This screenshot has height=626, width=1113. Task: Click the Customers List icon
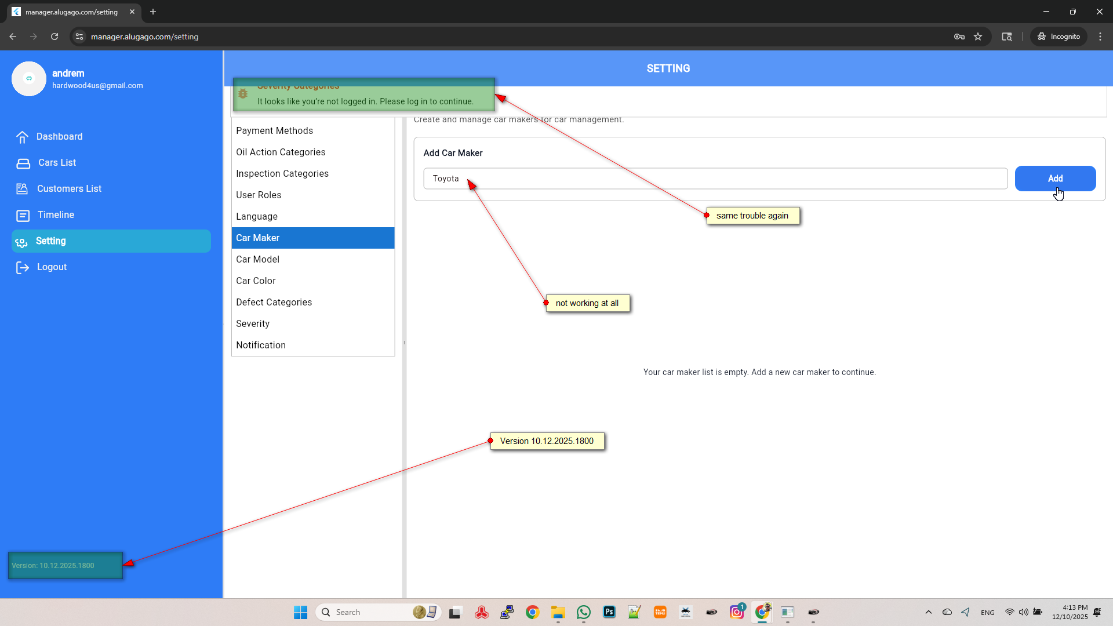pyautogui.click(x=22, y=189)
